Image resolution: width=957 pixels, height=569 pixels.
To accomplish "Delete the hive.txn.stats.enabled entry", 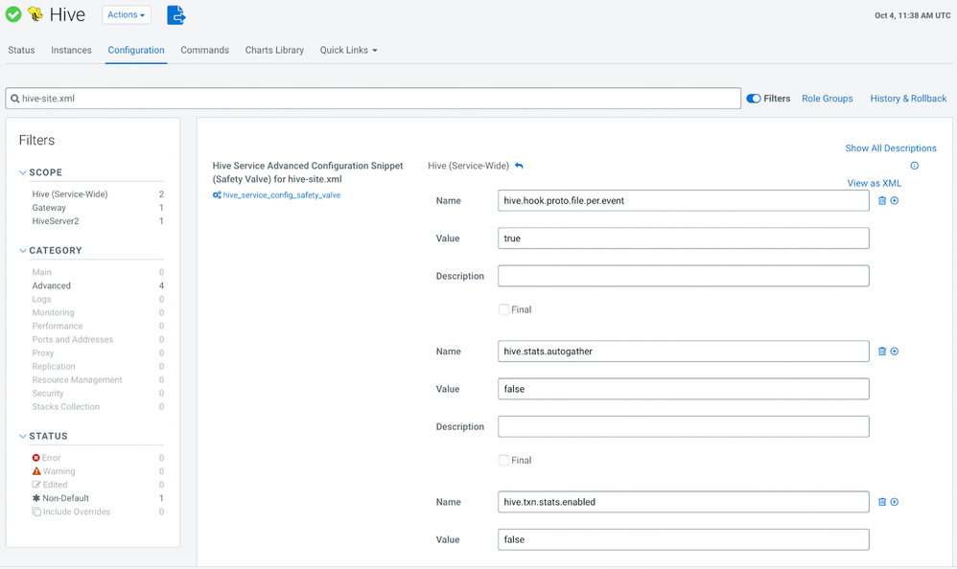I will click(882, 502).
